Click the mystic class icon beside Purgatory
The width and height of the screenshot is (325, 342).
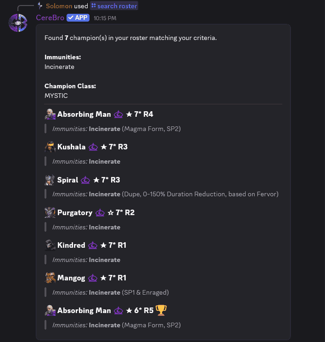pos(100,213)
